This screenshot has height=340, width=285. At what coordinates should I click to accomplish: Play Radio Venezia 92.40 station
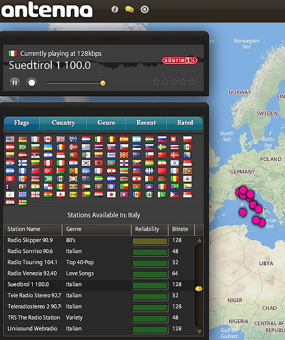[100, 273]
